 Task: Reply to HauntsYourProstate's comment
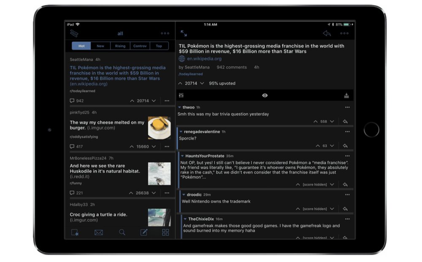345,184
